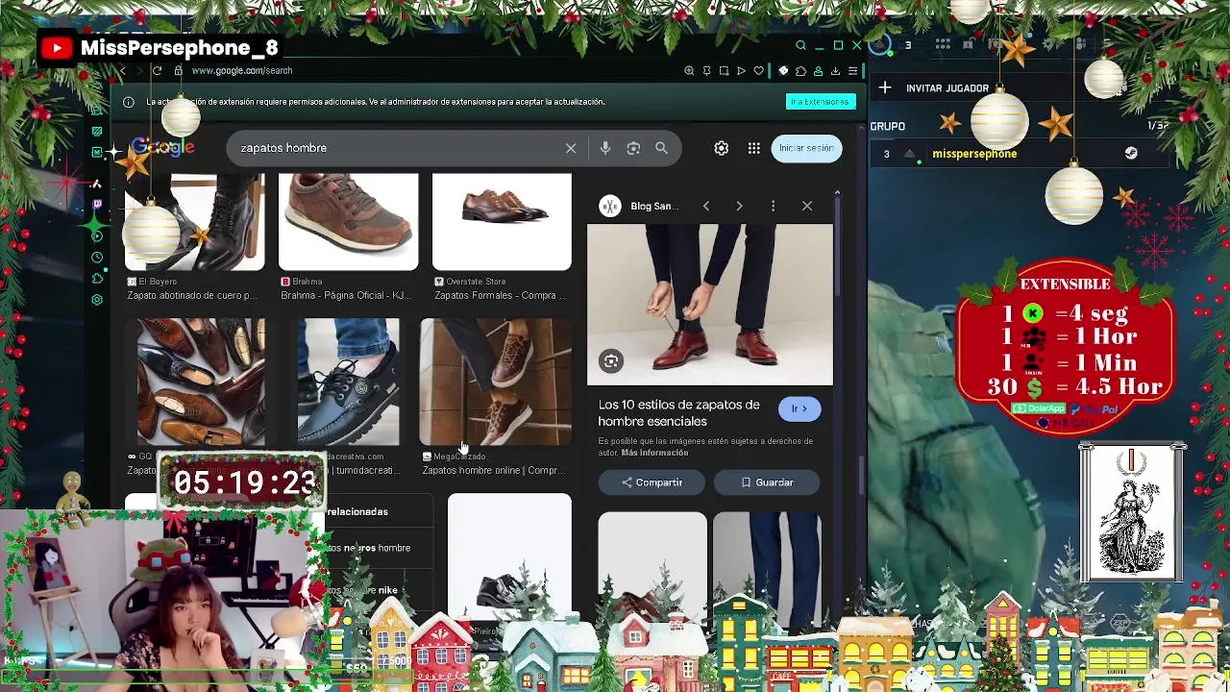Click the Guardar button
This screenshot has width=1230, height=692.
767,482
